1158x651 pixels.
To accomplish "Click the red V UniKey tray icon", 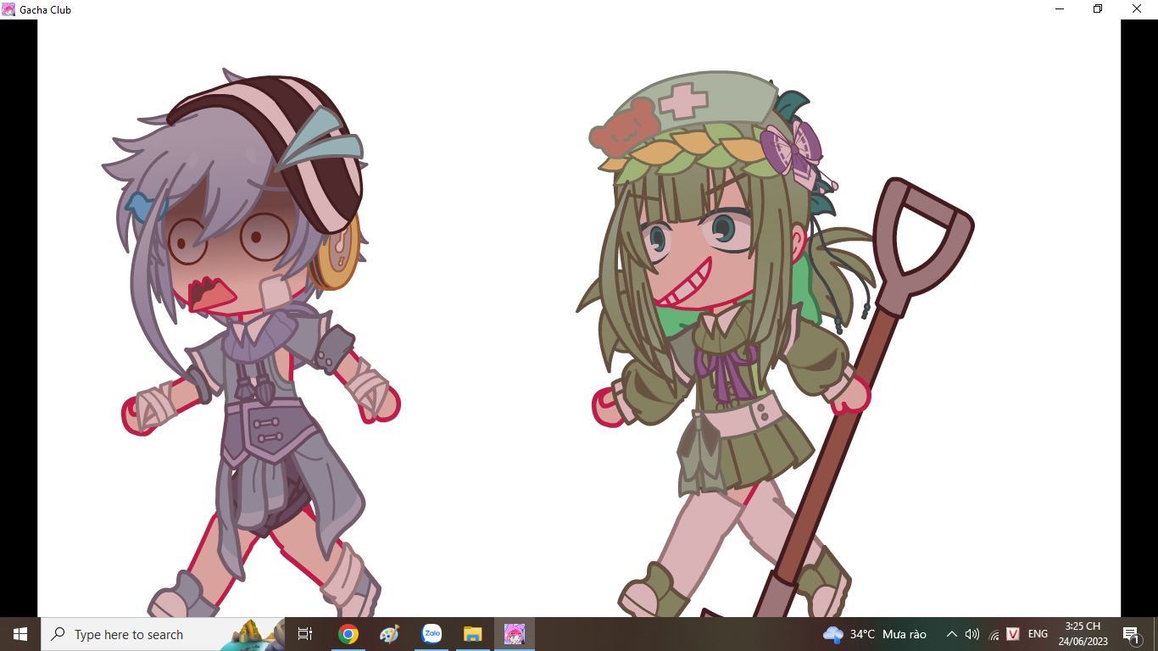I will point(1013,634).
